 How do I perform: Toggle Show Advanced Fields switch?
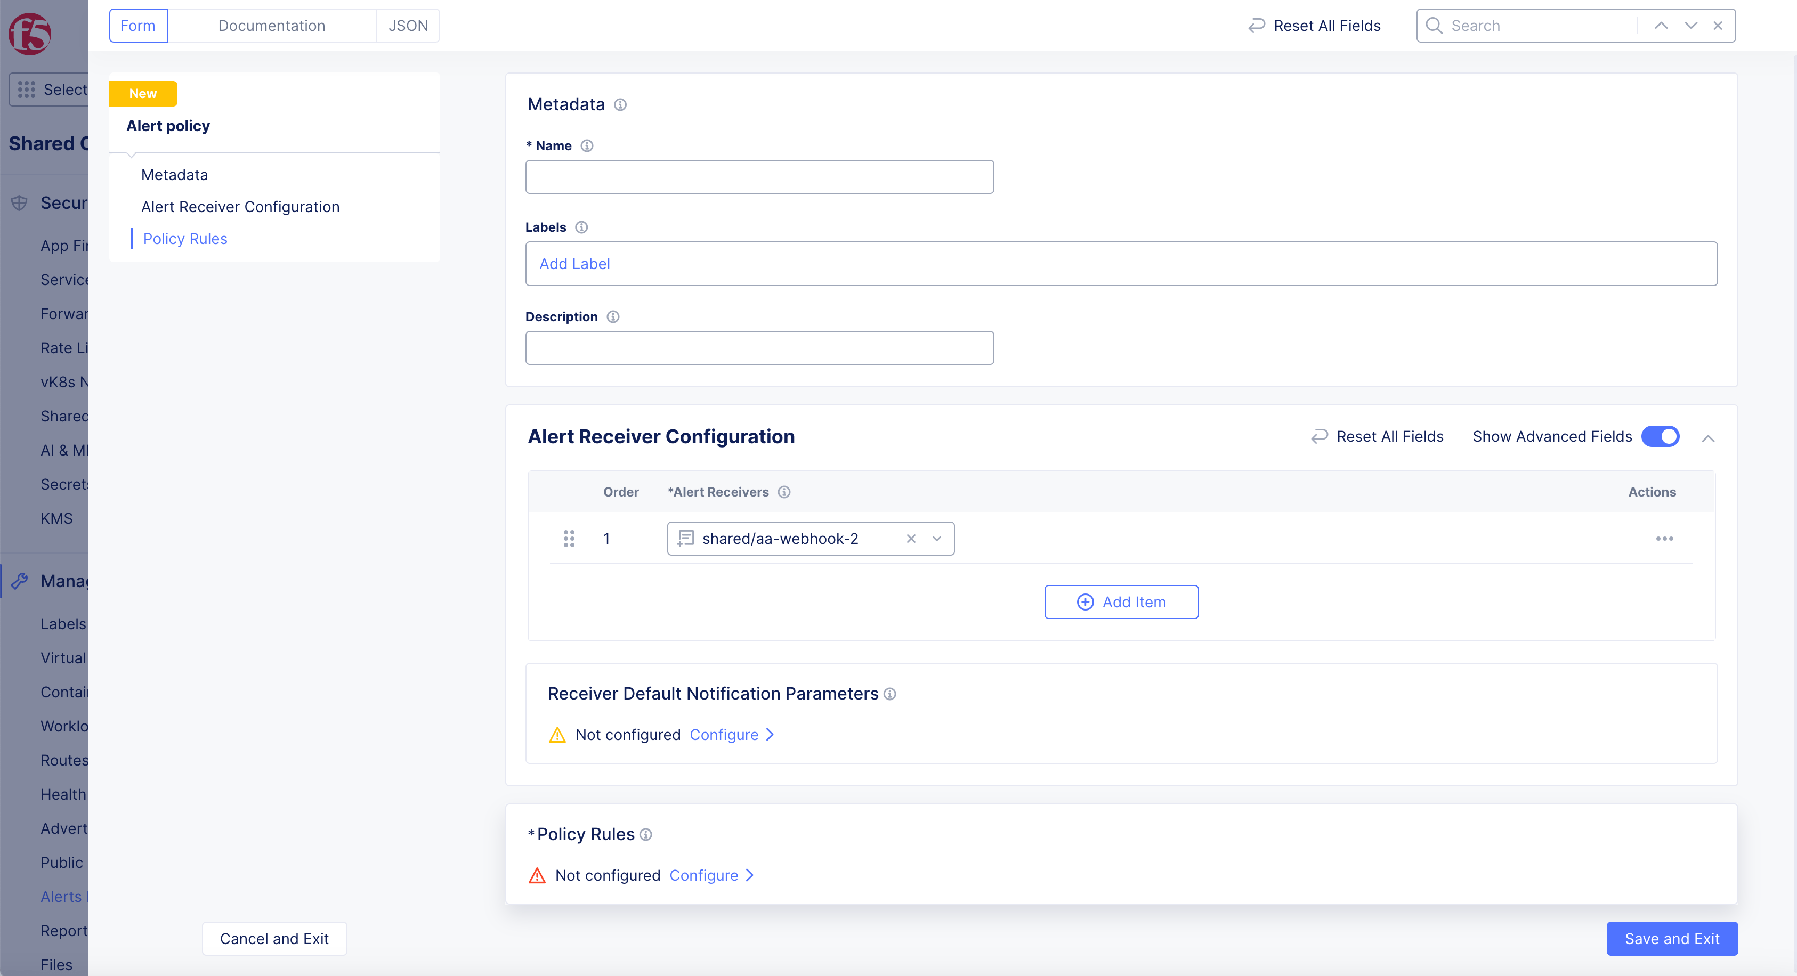(1660, 436)
